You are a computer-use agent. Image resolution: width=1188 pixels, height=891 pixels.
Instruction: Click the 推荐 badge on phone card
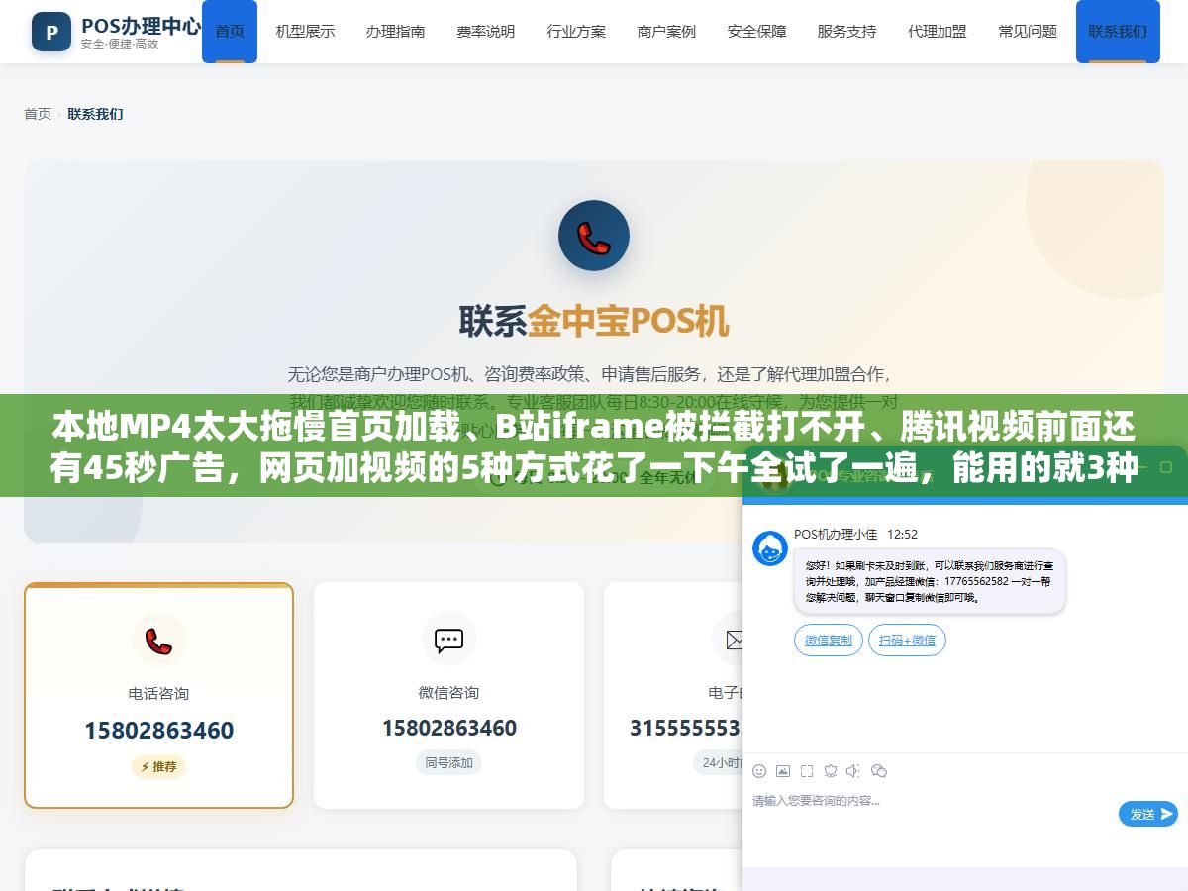tap(158, 766)
